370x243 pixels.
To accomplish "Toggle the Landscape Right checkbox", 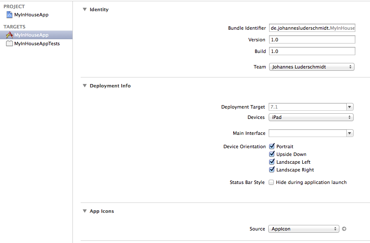I will click(x=272, y=170).
